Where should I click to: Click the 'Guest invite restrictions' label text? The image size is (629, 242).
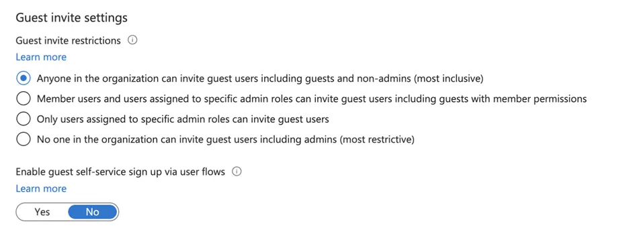(68, 40)
